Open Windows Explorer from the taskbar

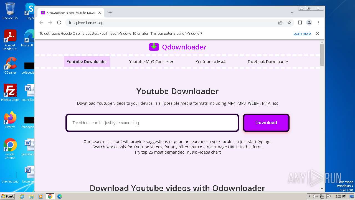31,196
